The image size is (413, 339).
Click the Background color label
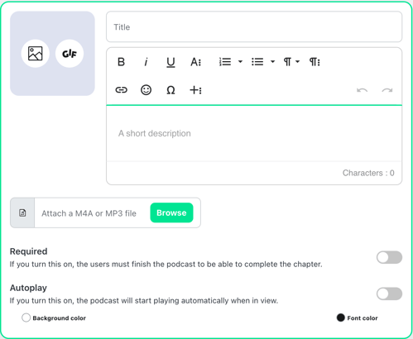60,318
